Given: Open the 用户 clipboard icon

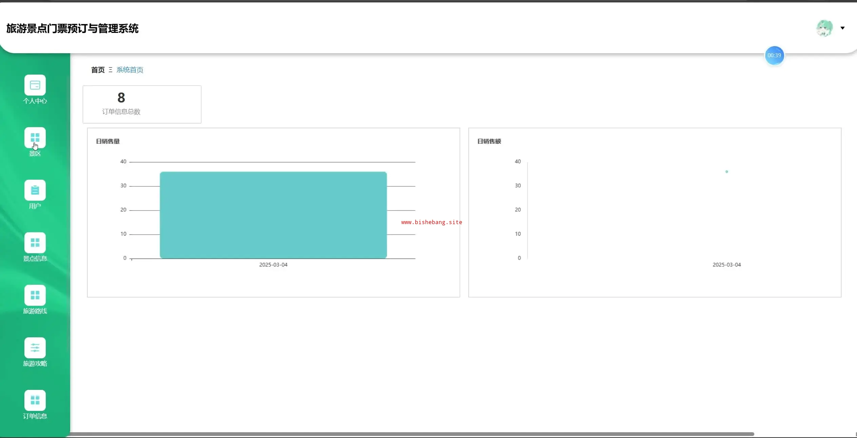Looking at the screenshot, I should 35,190.
